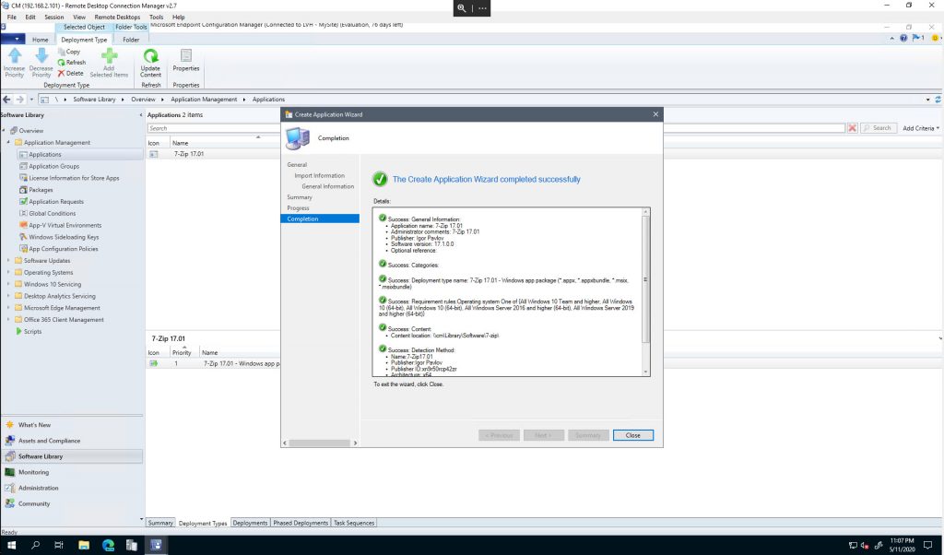
Task: Select the Deployments bottom tab
Action: [250, 523]
